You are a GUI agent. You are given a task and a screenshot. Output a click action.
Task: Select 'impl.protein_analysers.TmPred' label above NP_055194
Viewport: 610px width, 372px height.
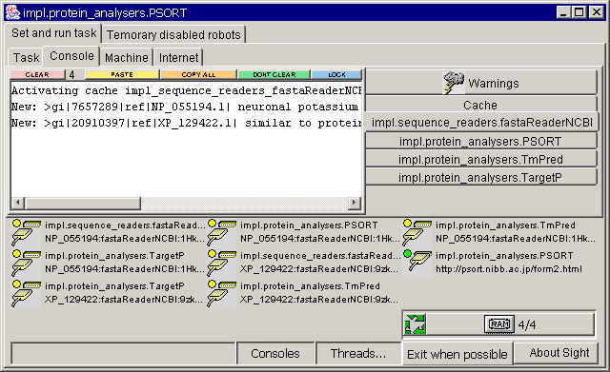click(505, 225)
